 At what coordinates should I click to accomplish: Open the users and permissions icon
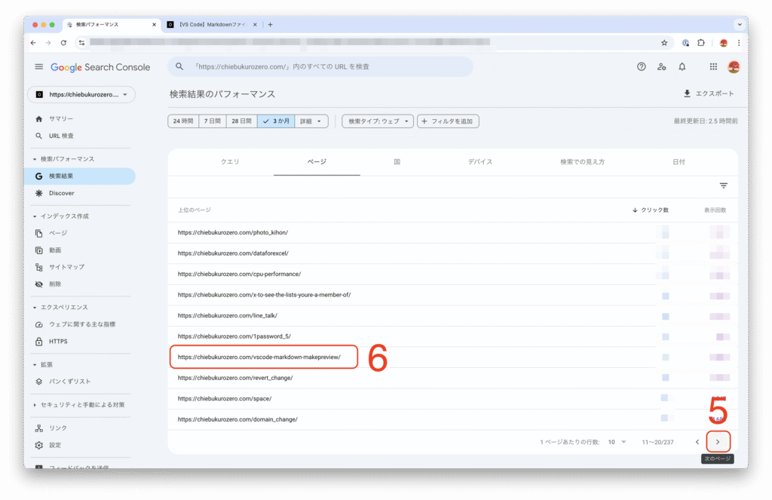point(661,66)
